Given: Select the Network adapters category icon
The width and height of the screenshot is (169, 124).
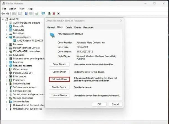Looking at the screenshot, I should click(11, 66).
